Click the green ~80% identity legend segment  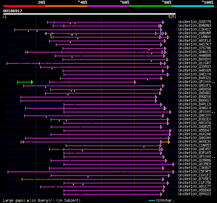[151, 6]
